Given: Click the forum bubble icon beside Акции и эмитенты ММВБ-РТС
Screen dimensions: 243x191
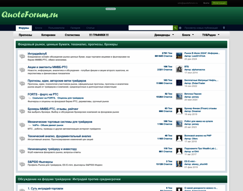Looking at the screenshot, I should pos(22,70).
